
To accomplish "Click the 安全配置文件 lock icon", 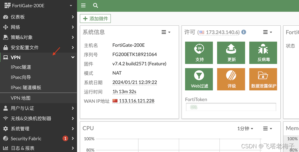I will coord(6,47).
